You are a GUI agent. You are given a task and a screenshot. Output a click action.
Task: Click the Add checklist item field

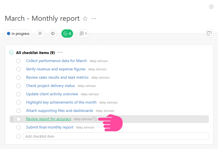pyautogui.click(x=116, y=136)
